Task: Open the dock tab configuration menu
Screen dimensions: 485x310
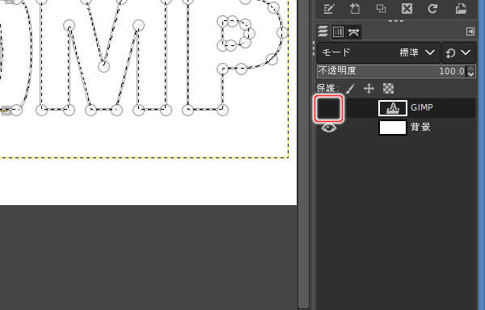Action: point(470,31)
